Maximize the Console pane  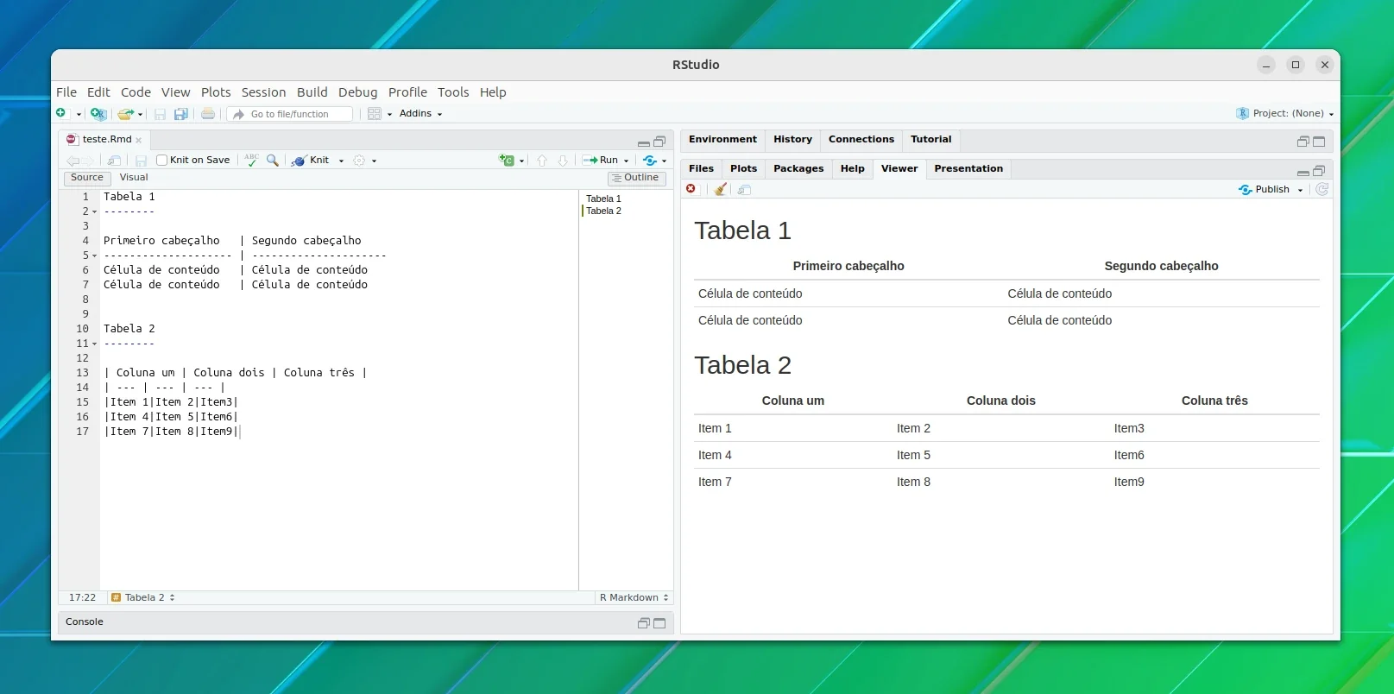point(659,623)
